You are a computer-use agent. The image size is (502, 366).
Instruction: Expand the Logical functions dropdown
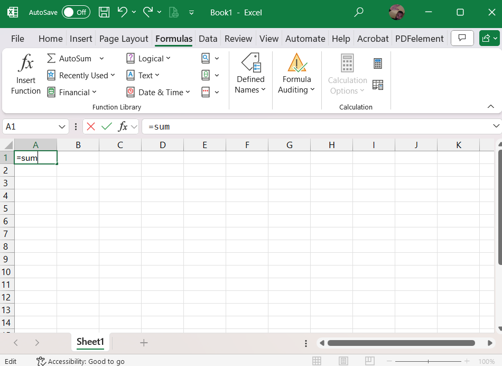(x=148, y=59)
